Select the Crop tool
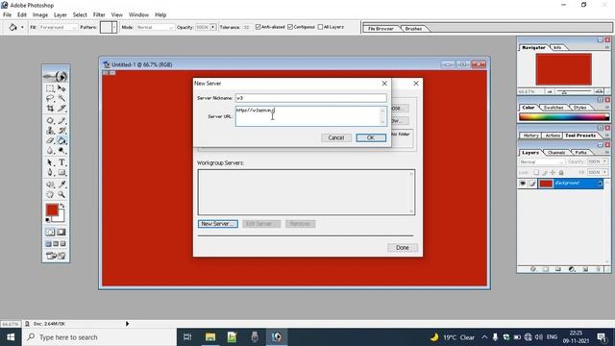The image size is (615, 346). click(x=50, y=108)
